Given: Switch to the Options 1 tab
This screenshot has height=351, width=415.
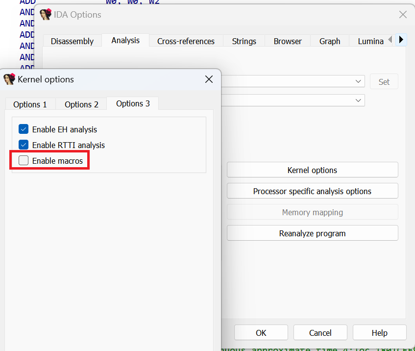Looking at the screenshot, I should pyautogui.click(x=30, y=104).
